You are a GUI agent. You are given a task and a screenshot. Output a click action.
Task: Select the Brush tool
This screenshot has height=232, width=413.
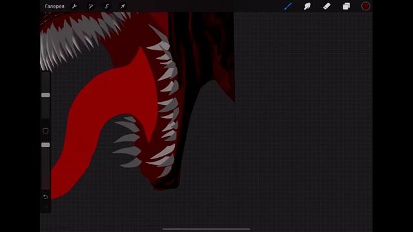coord(288,6)
